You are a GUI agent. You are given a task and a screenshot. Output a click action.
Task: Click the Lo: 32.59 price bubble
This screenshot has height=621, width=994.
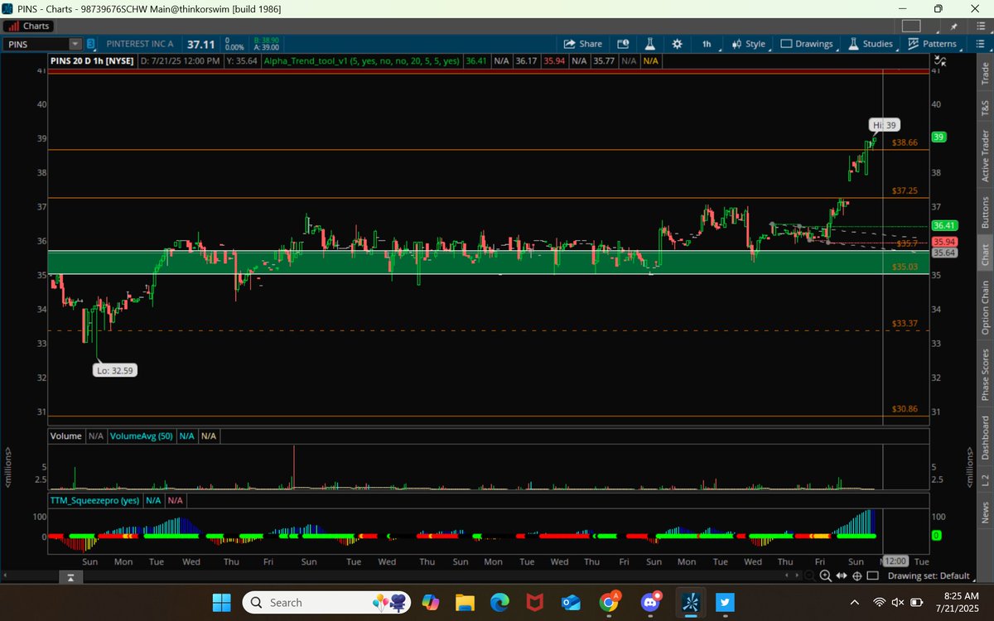coord(114,371)
